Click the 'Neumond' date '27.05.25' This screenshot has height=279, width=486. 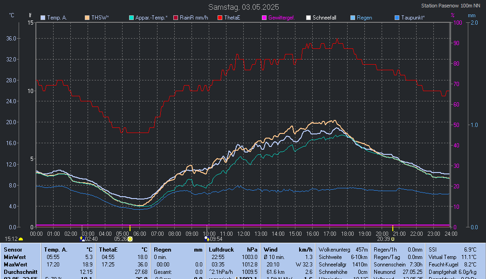(x=412, y=272)
